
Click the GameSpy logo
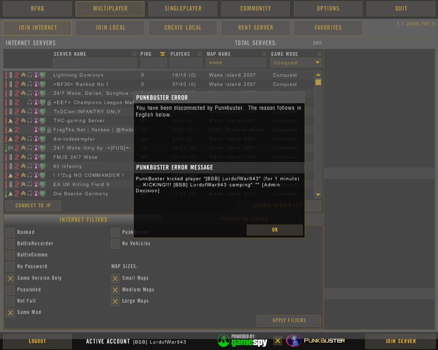coord(242,341)
